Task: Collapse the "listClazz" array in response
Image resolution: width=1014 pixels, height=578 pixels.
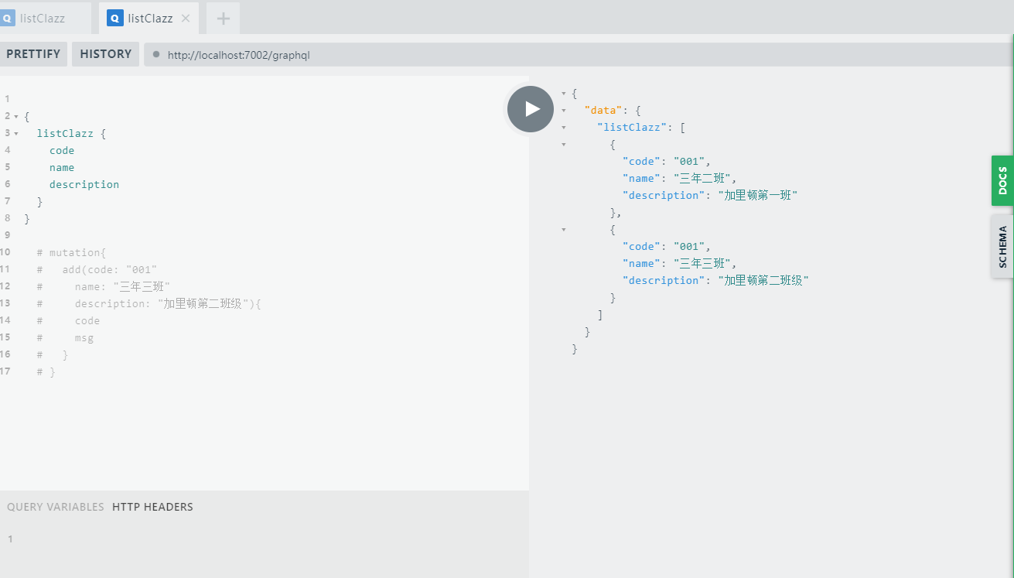Action: [x=563, y=127]
